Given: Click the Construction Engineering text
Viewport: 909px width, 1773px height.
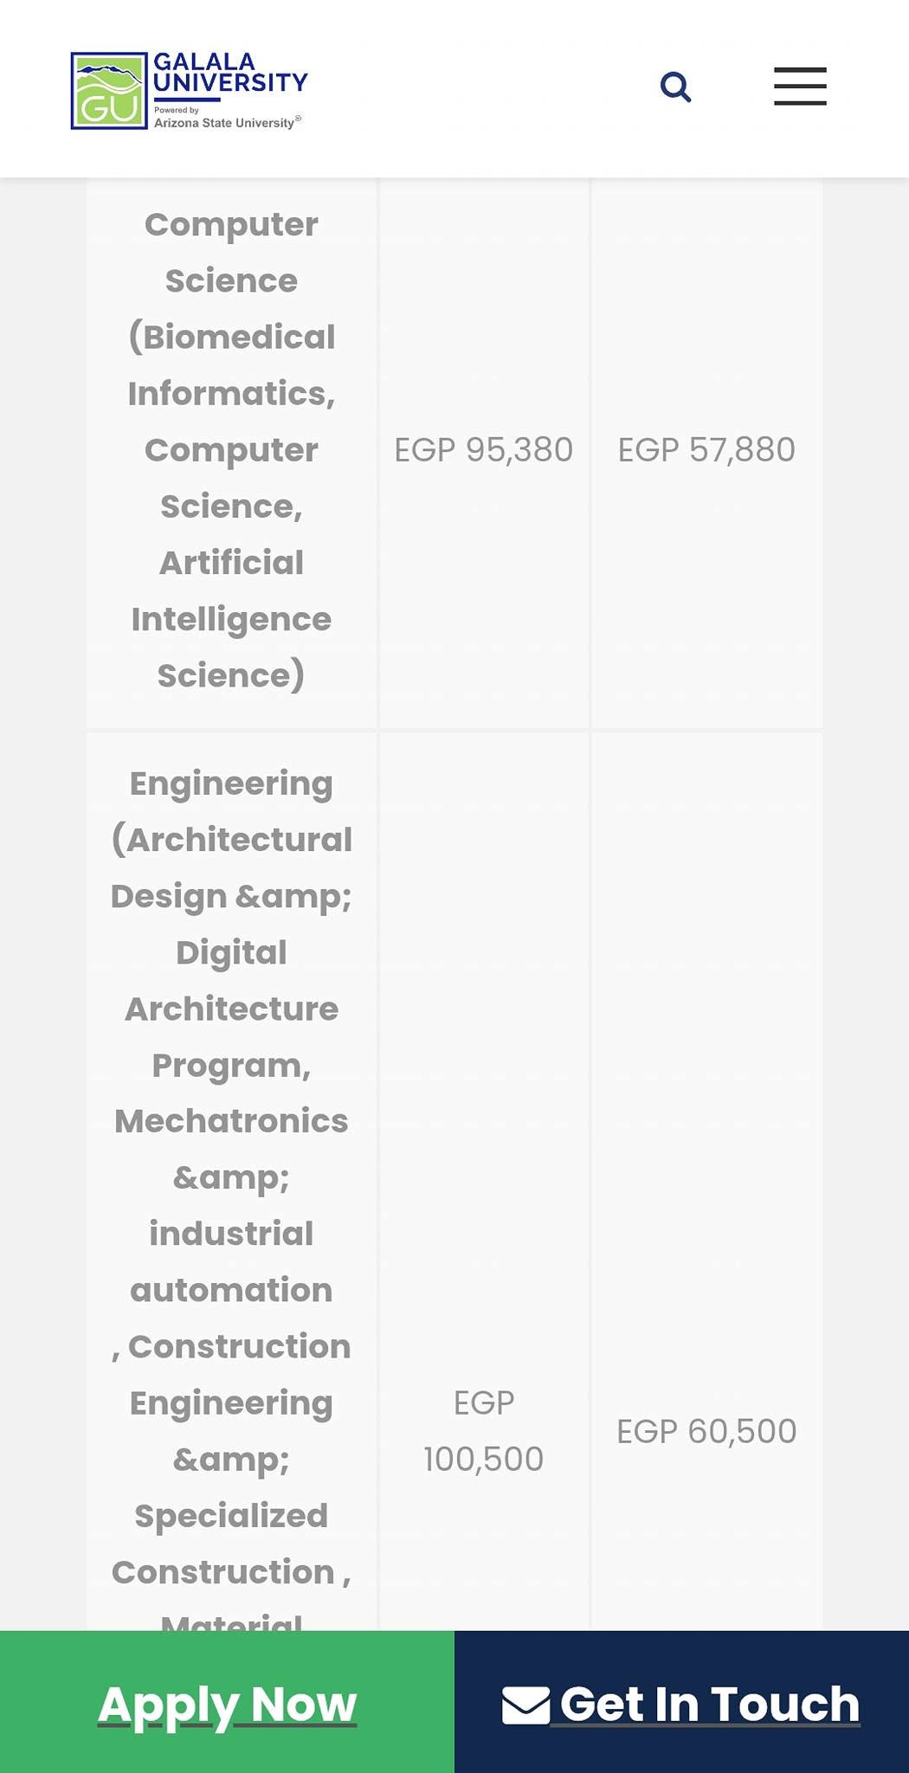Looking at the screenshot, I should click(231, 1374).
